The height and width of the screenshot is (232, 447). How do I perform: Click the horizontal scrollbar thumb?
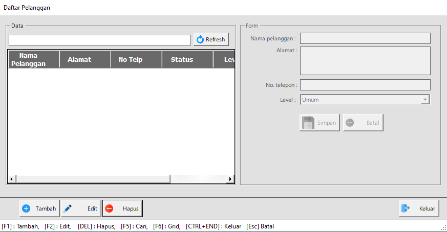click(93, 179)
